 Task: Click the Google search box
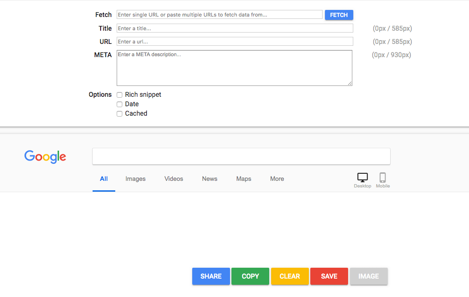241,156
